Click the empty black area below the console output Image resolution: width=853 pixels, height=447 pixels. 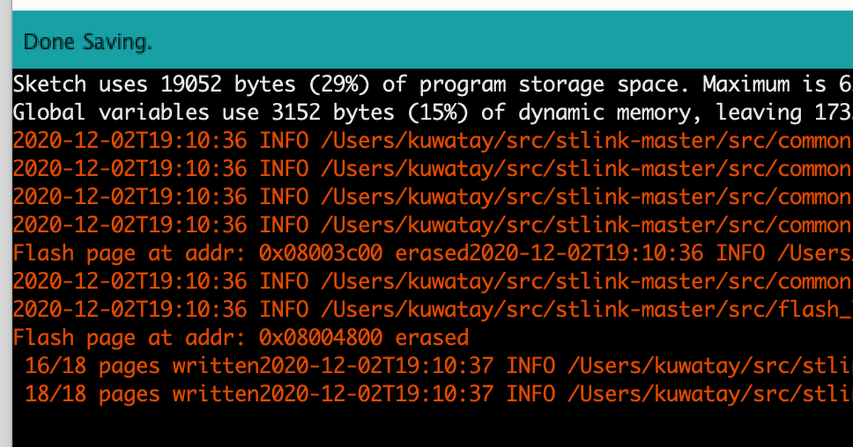(426, 426)
